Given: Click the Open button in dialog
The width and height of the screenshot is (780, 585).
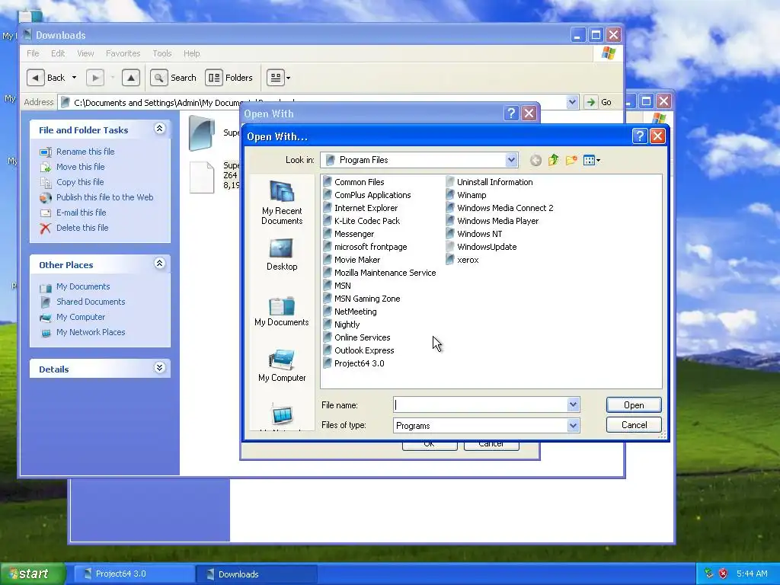Looking at the screenshot, I should tap(634, 405).
